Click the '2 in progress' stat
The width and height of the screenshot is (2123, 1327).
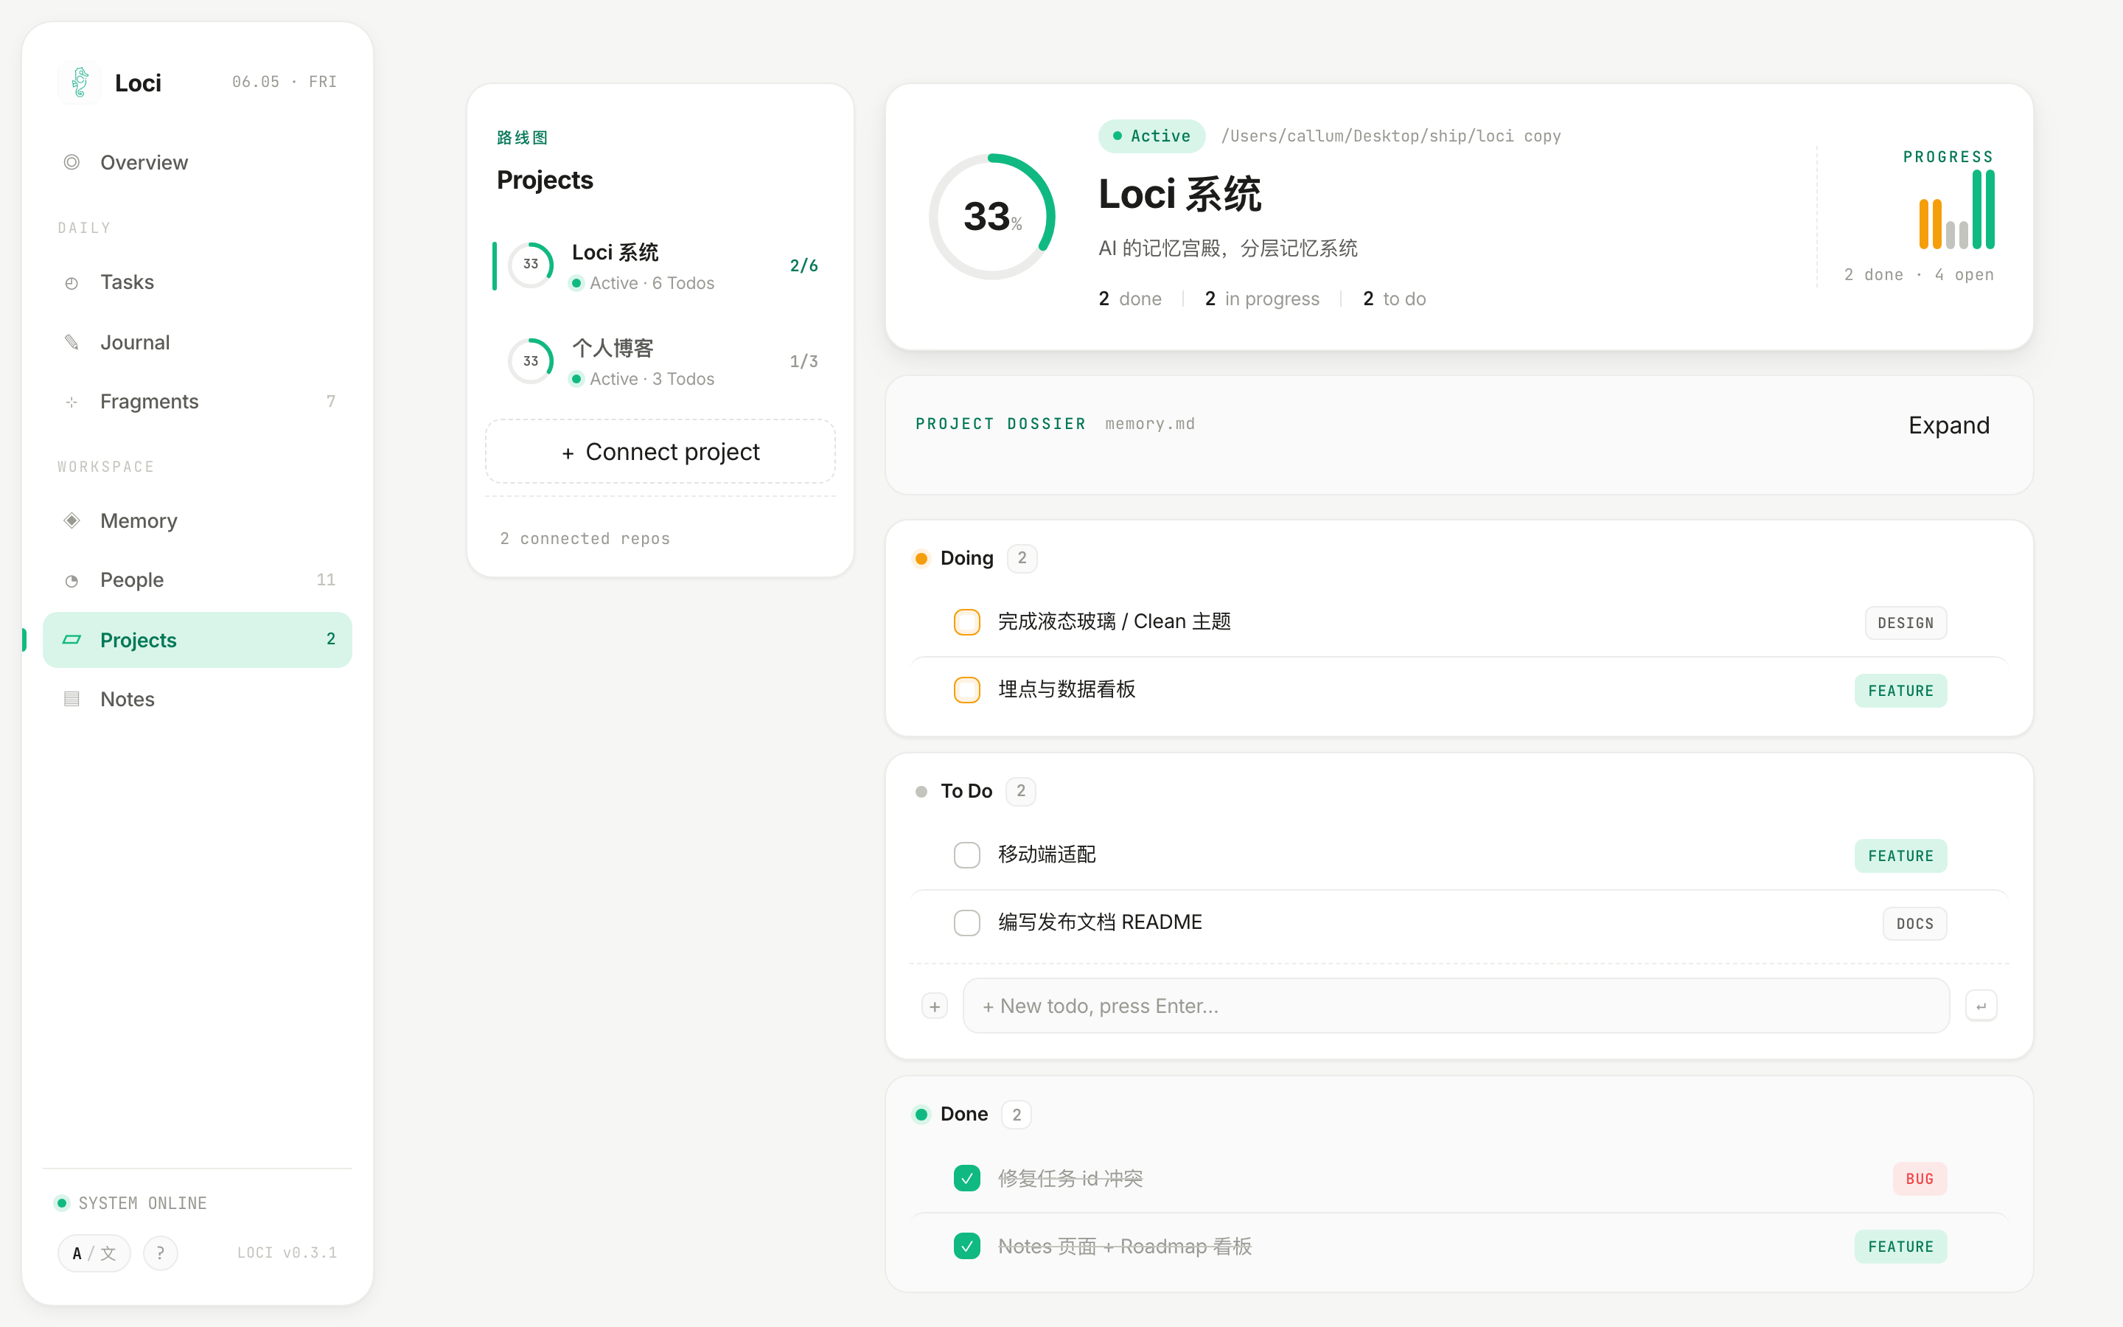coord(1261,299)
